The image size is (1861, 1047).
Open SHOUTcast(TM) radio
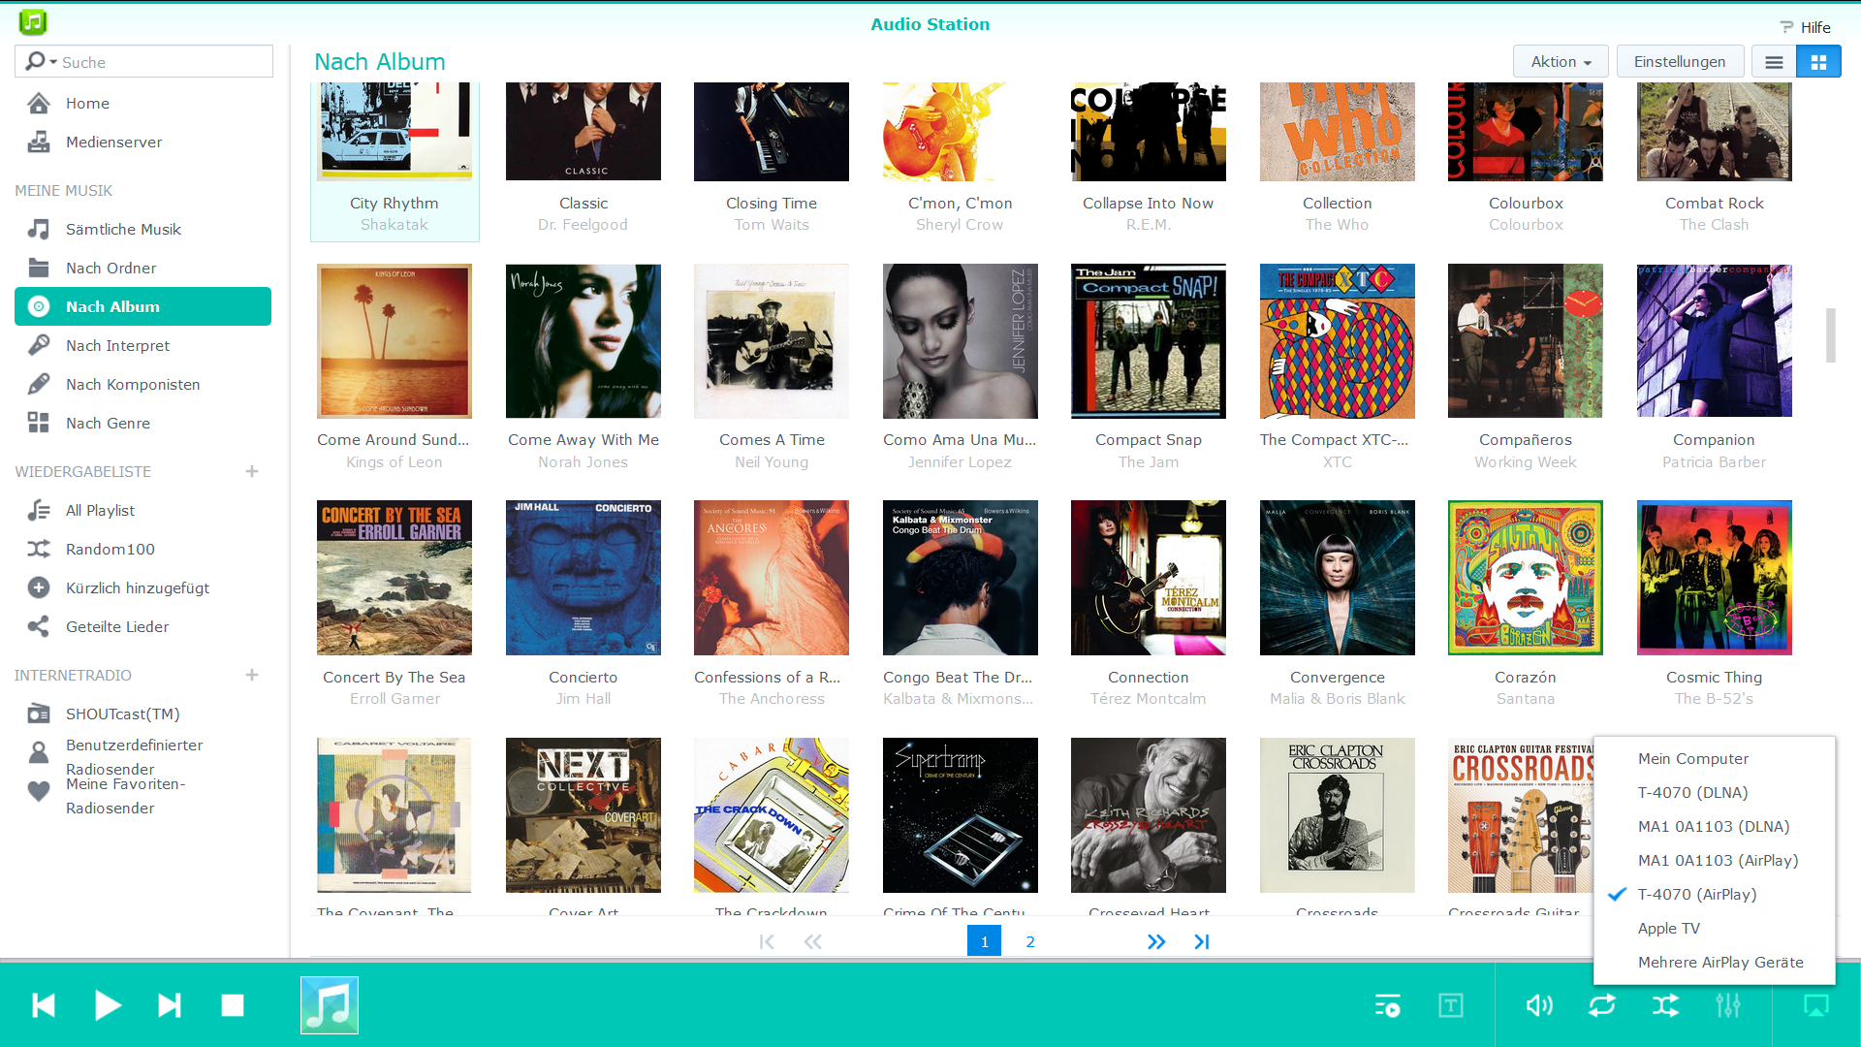coord(143,714)
